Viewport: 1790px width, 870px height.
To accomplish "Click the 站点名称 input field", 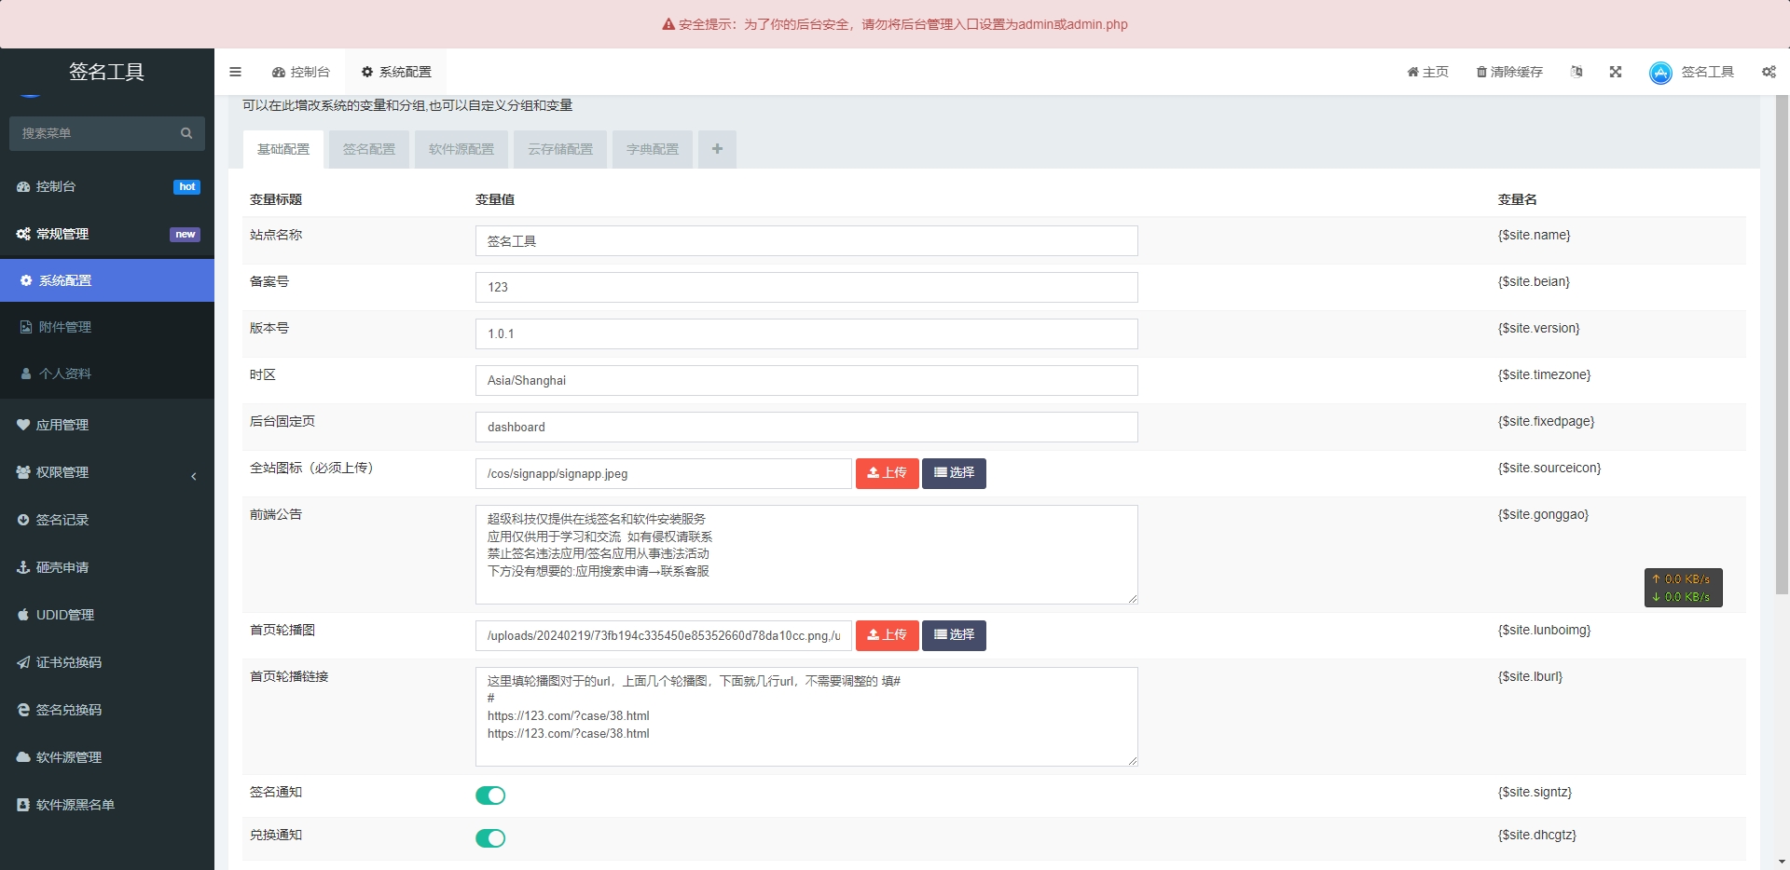I will tap(805, 241).
